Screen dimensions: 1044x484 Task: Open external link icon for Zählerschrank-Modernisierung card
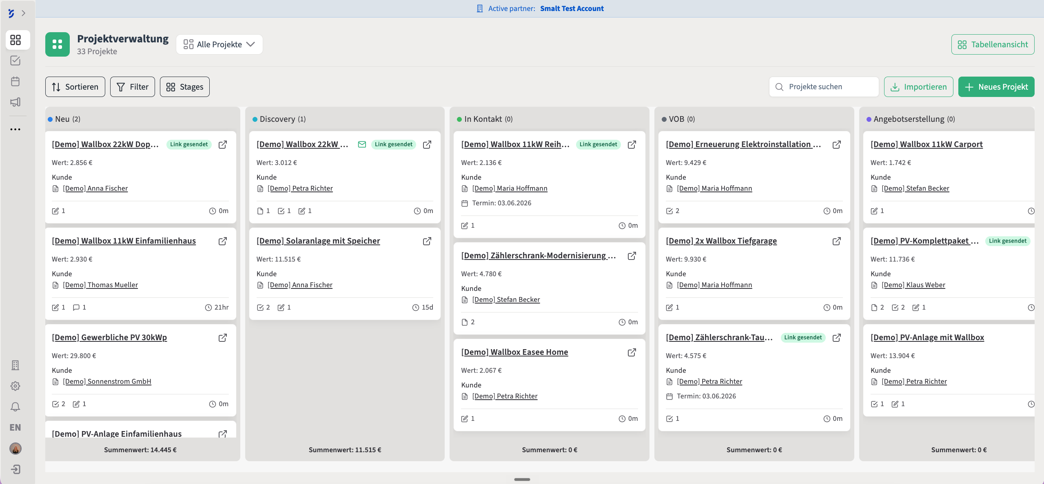(x=632, y=256)
